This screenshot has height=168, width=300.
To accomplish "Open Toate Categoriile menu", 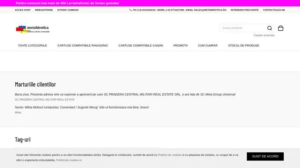I will tap(33, 45).
